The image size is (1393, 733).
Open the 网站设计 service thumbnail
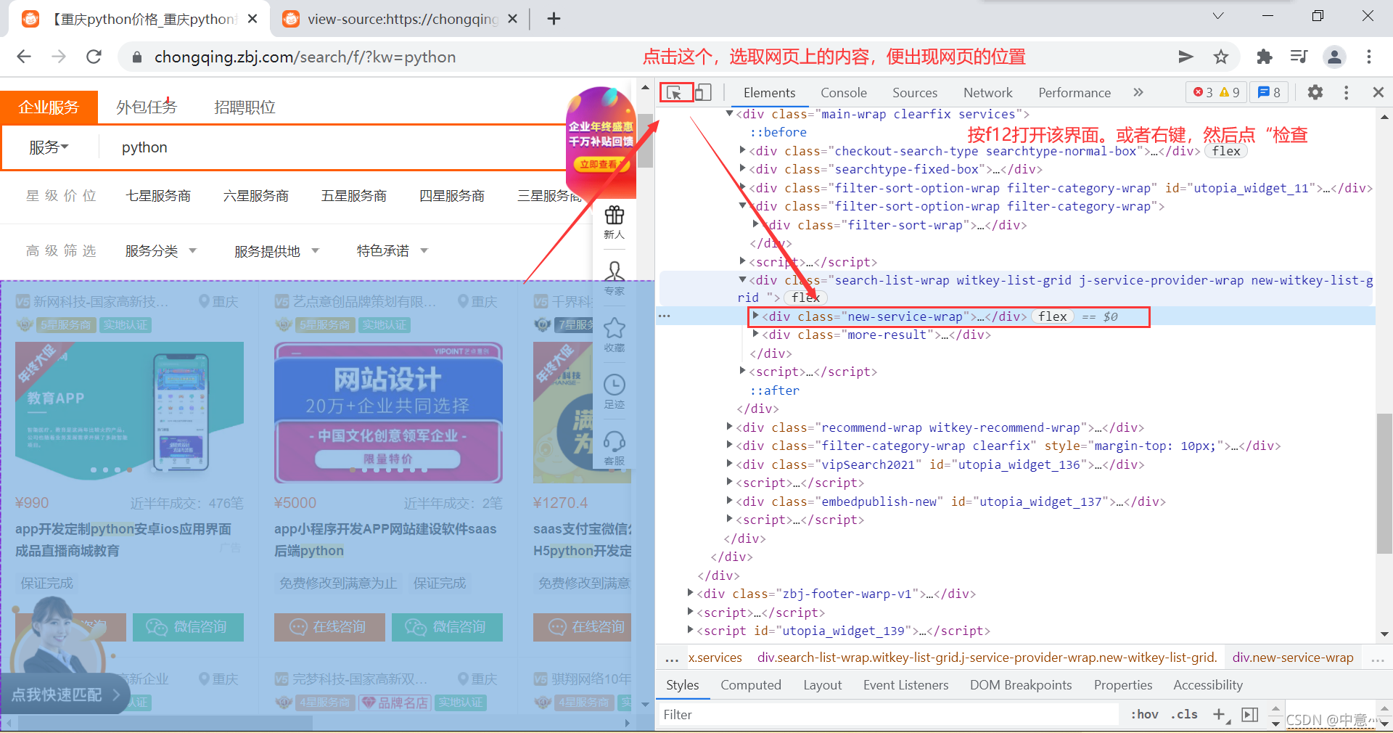pos(388,413)
